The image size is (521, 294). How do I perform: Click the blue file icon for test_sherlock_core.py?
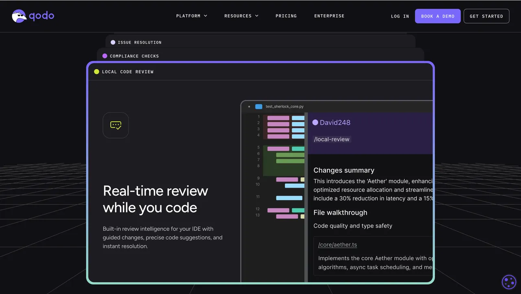point(258,107)
